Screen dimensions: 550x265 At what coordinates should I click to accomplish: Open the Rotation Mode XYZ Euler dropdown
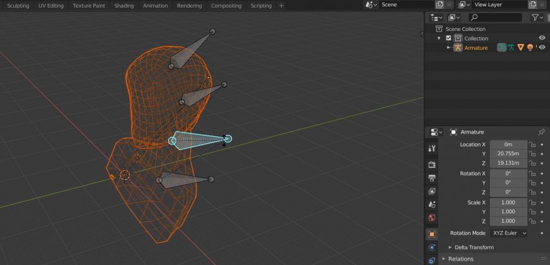pyautogui.click(x=509, y=233)
